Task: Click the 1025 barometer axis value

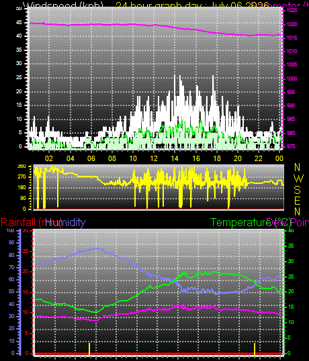Action: click(292, 11)
